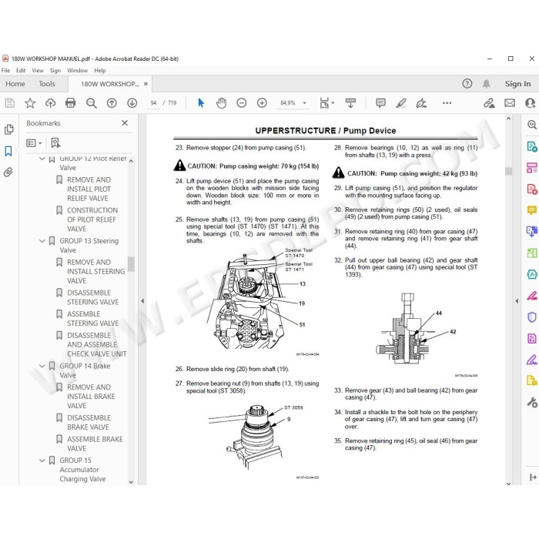This screenshot has height=539, width=539.
Task: Switch to the Tools tab
Action: pyautogui.click(x=47, y=84)
